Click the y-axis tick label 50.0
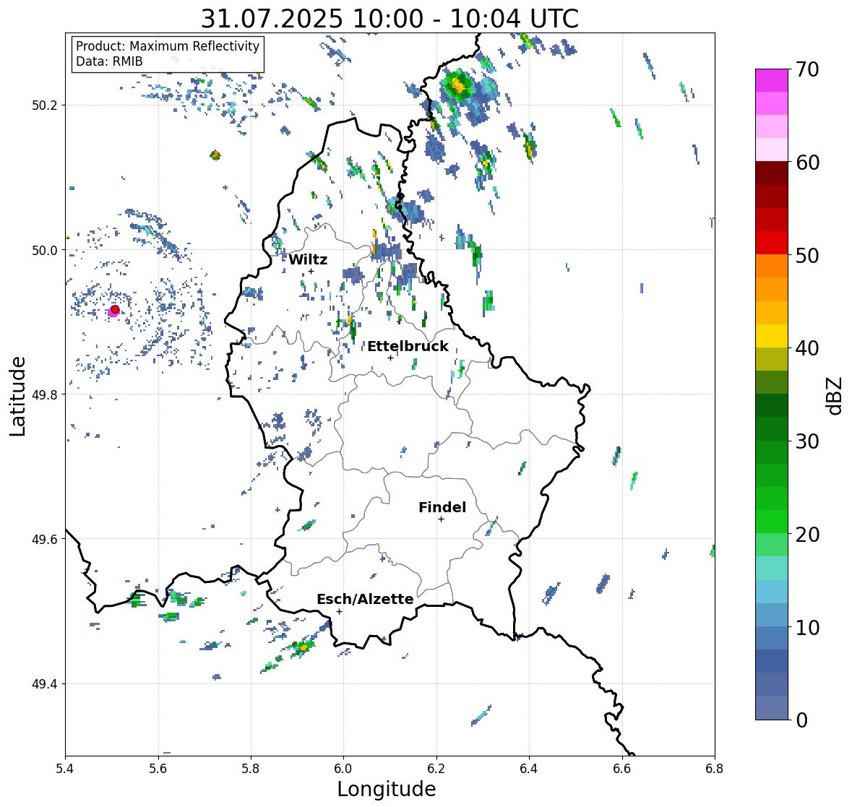Screen dimensions: 852x807 [45, 251]
